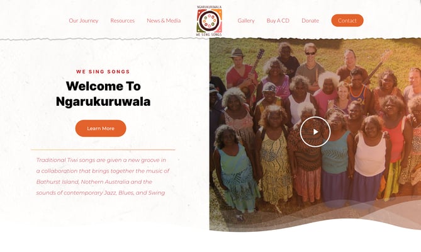
Task: Click the WE SING SONGS text under logo
Action: click(209, 35)
